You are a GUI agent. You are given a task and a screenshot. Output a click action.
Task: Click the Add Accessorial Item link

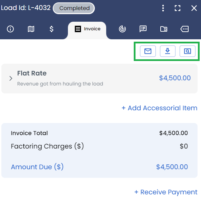click(x=160, y=108)
